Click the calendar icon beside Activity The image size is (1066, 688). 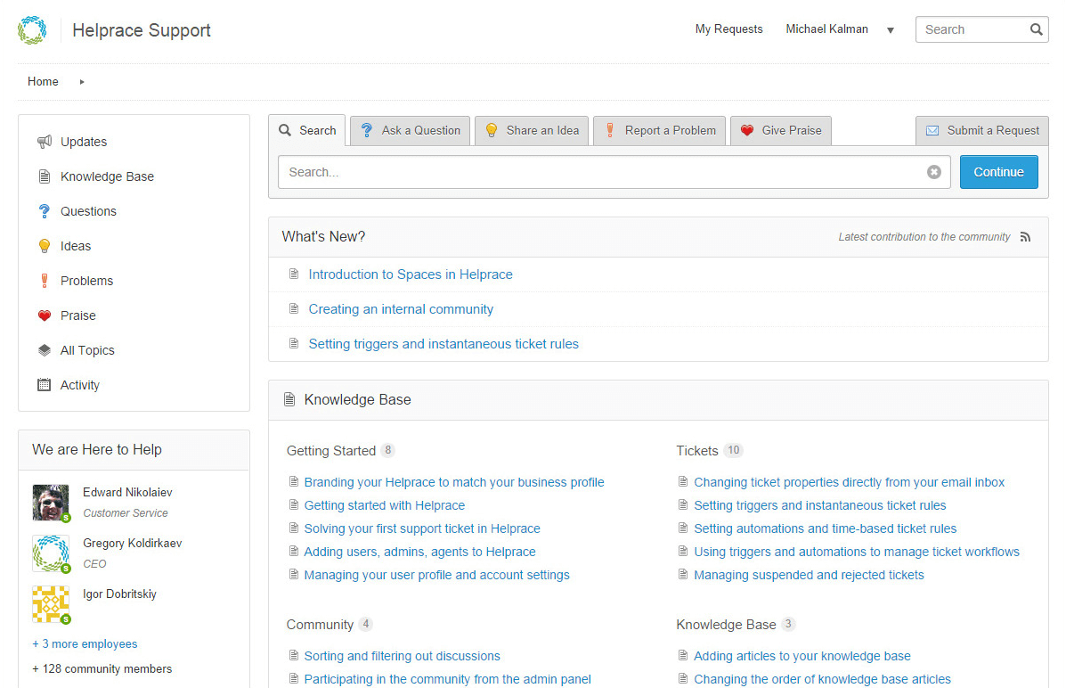click(x=45, y=384)
